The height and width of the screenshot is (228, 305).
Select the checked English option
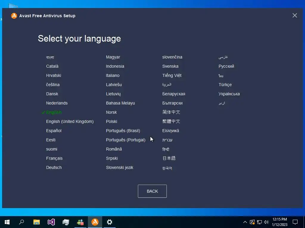[x=54, y=113]
